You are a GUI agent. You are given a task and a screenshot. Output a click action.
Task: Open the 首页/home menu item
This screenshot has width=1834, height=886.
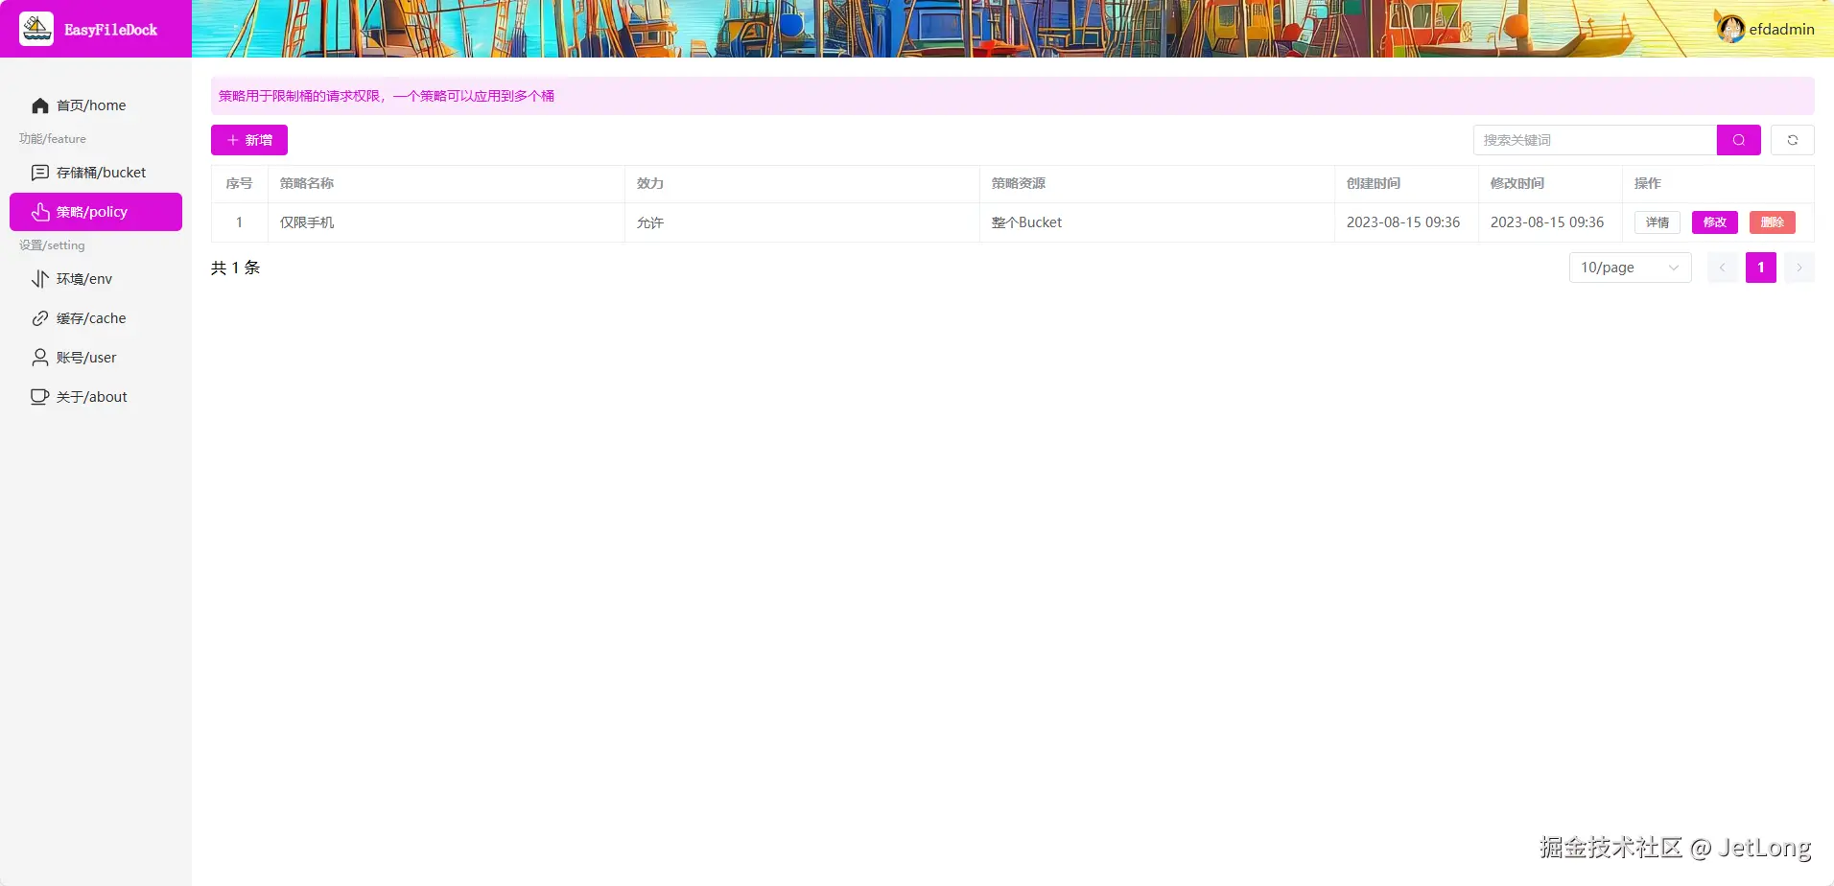pyautogui.click(x=96, y=105)
